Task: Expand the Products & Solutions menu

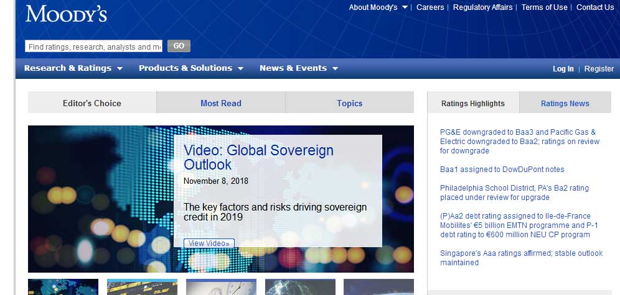Action: 190,68
